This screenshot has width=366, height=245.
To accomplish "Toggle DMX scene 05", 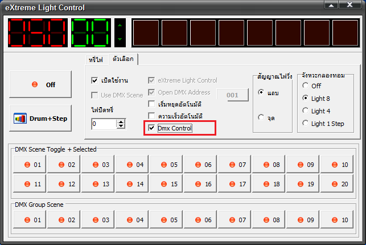I will (x=166, y=165).
